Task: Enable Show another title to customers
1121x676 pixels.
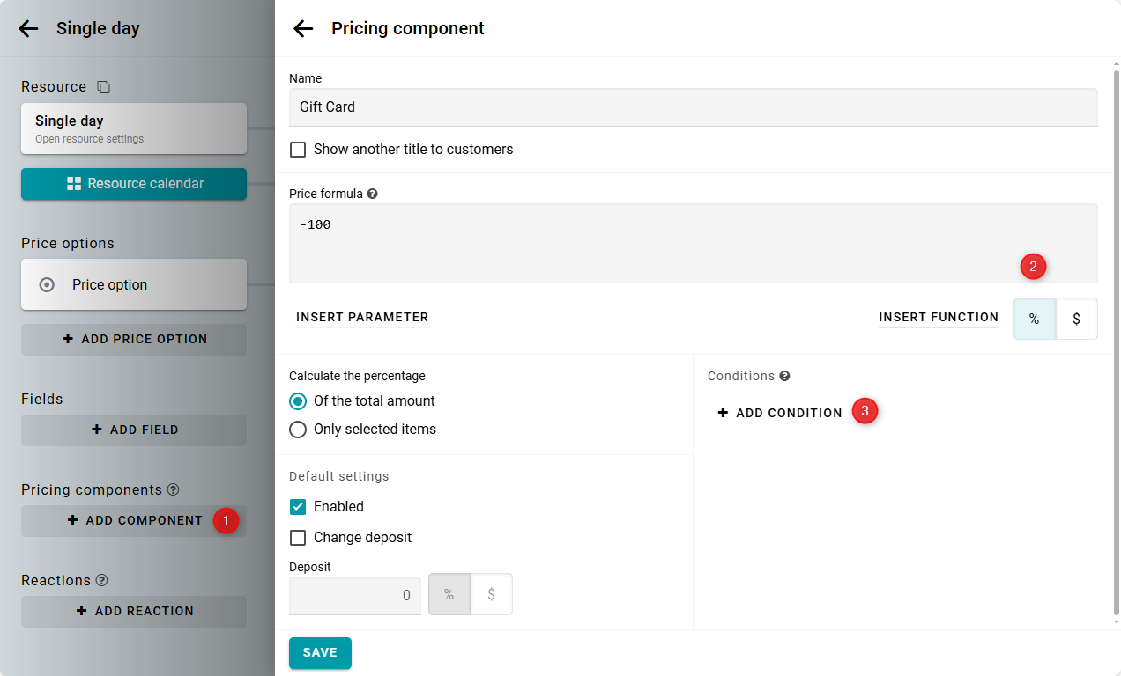Action: click(x=298, y=150)
